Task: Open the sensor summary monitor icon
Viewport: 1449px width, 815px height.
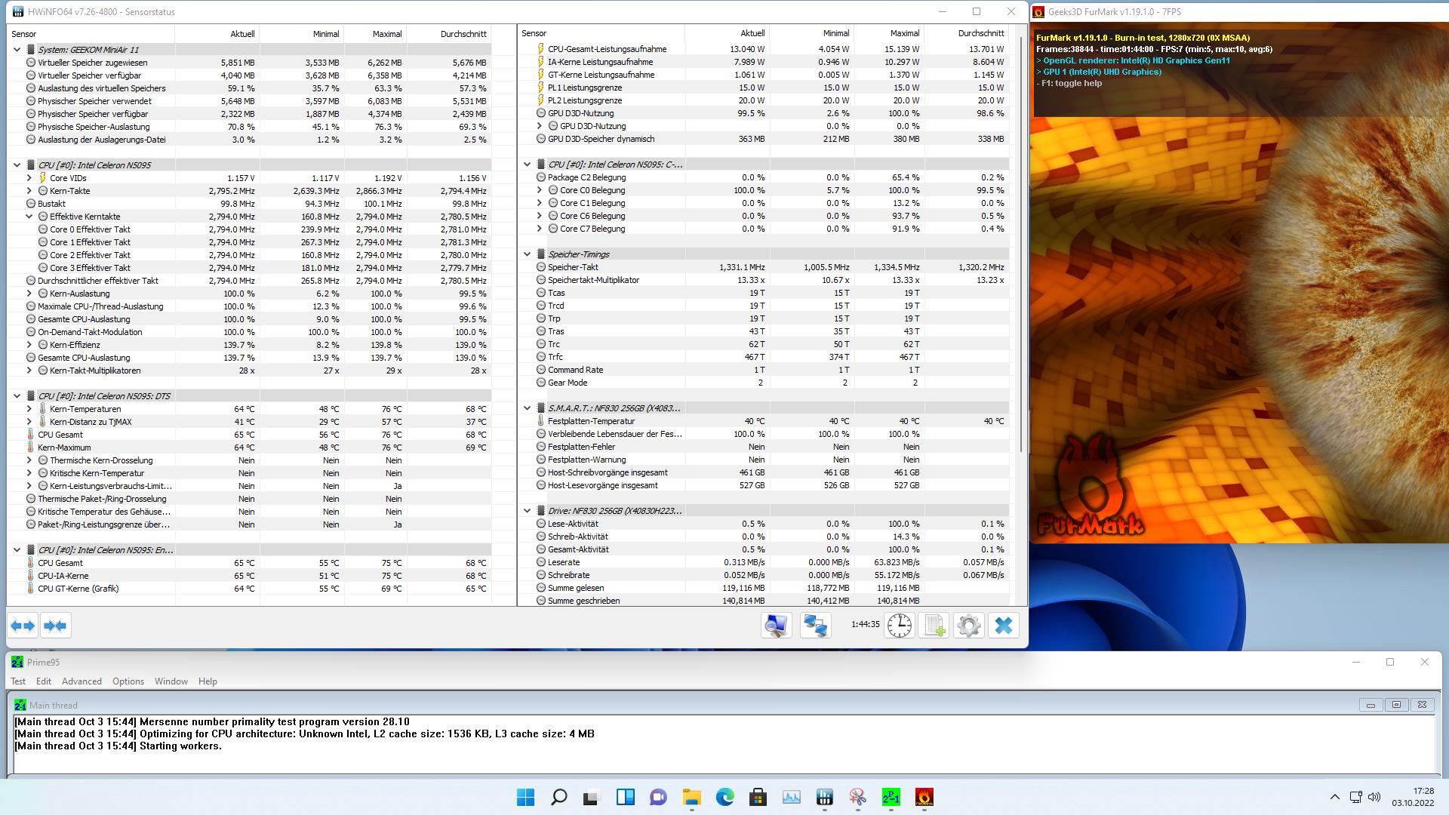Action: (x=776, y=626)
